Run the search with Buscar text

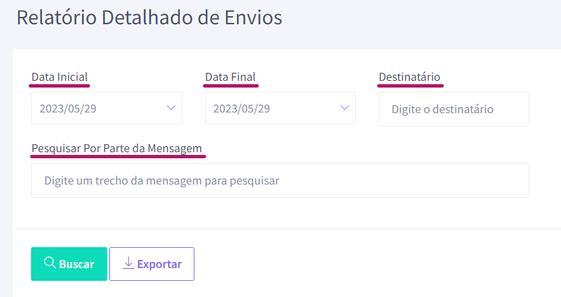pyautogui.click(x=76, y=264)
